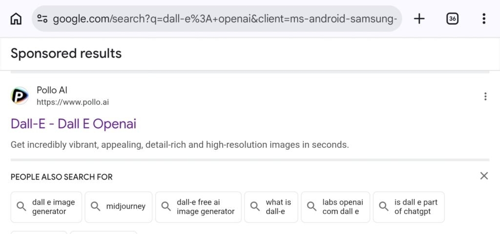Screen dimensions: 500x234
Task: Click the ad description about high-resolution images
Action: point(180,145)
